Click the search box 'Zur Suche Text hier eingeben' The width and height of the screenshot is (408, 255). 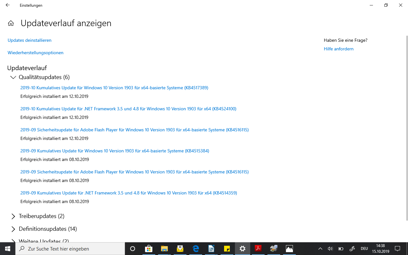pos(70,249)
